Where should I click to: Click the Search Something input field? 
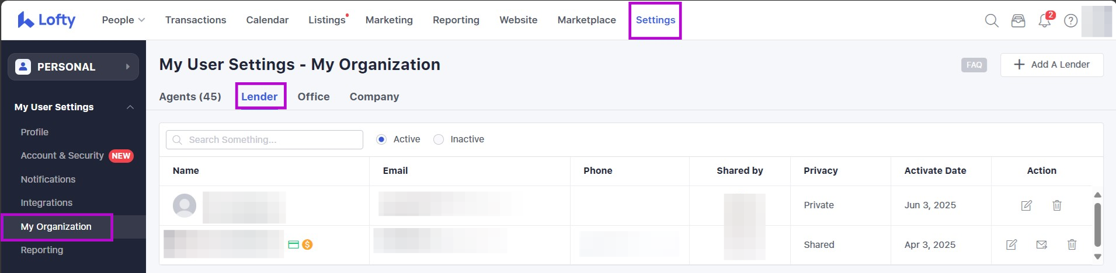coord(265,140)
